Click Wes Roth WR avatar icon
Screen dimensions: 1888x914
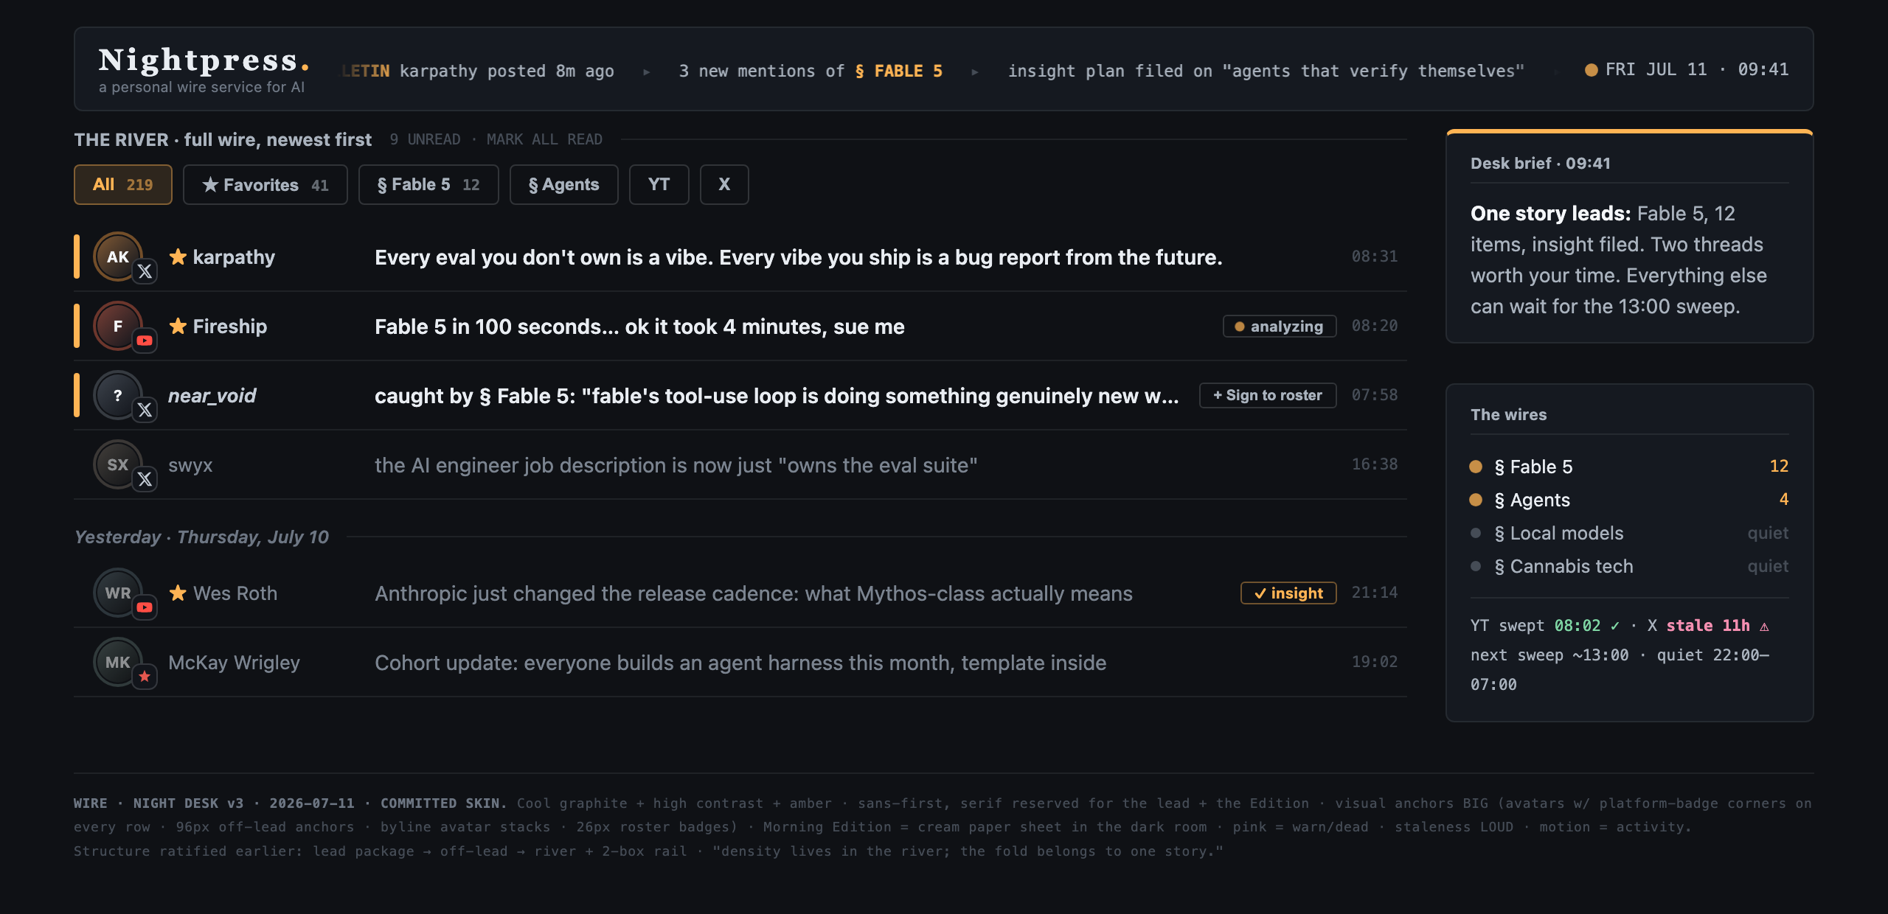pyautogui.click(x=118, y=593)
